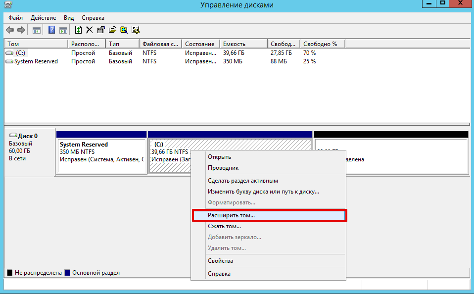Refresh disks with the refresh icon
This screenshot has height=294, width=474.
78,30
